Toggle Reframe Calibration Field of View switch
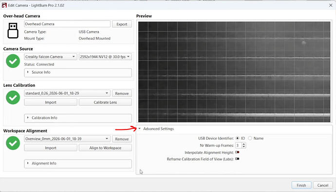 tap(237, 159)
